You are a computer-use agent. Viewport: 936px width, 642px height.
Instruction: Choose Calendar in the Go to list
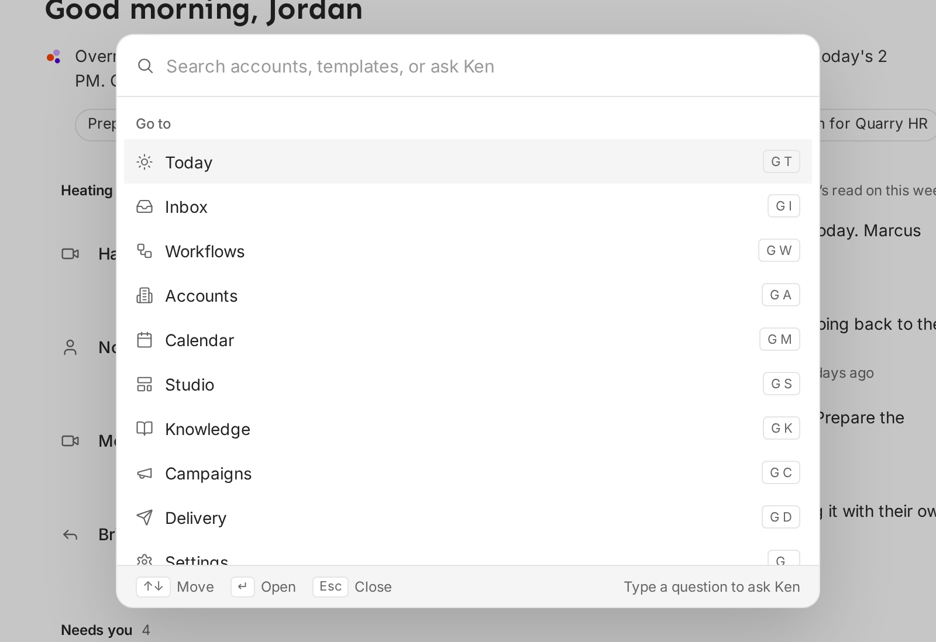tap(468, 339)
